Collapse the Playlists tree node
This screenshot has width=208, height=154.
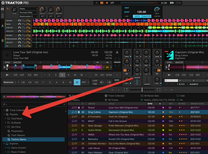point(4,114)
